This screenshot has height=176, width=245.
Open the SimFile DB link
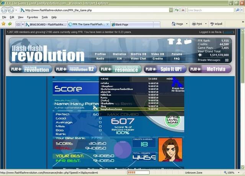pos(138,54)
